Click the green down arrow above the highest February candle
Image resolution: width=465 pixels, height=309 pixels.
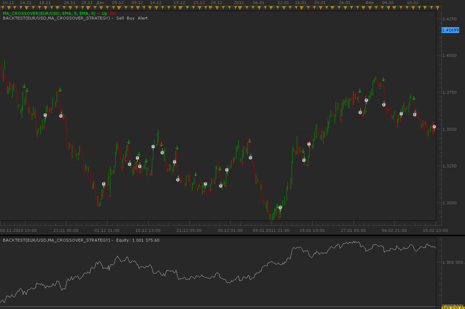(x=383, y=79)
